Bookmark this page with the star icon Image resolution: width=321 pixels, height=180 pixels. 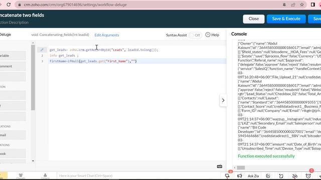(302, 4)
